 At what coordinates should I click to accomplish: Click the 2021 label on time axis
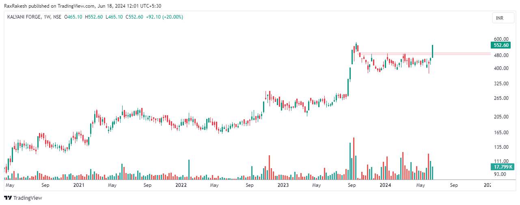79,185
